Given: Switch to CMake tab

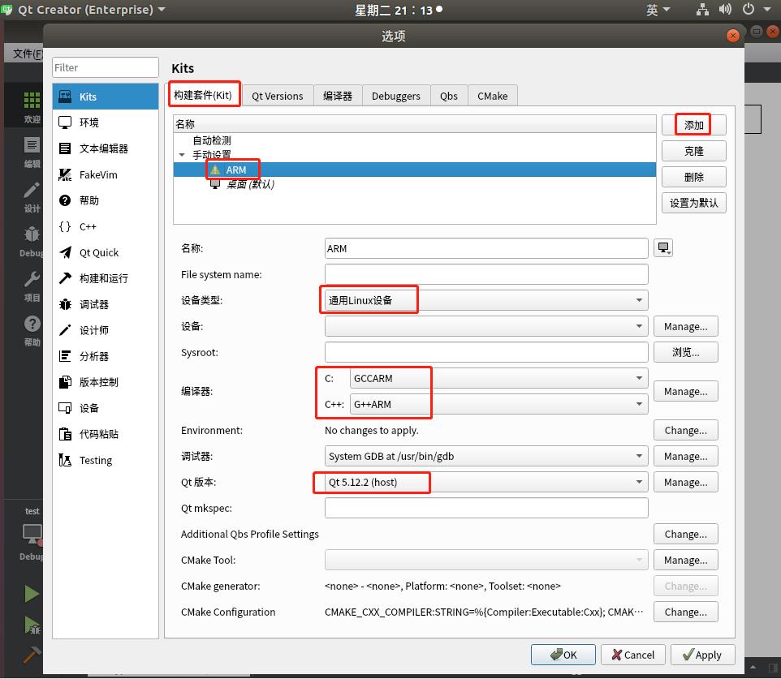Looking at the screenshot, I should [x=492, y=96].
